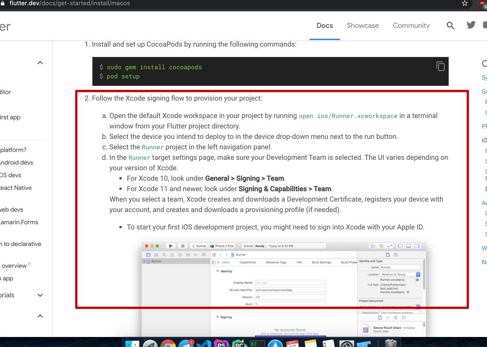The image size is (487, 347).
Task: Open the Community tab
Action: pos(411,25)
